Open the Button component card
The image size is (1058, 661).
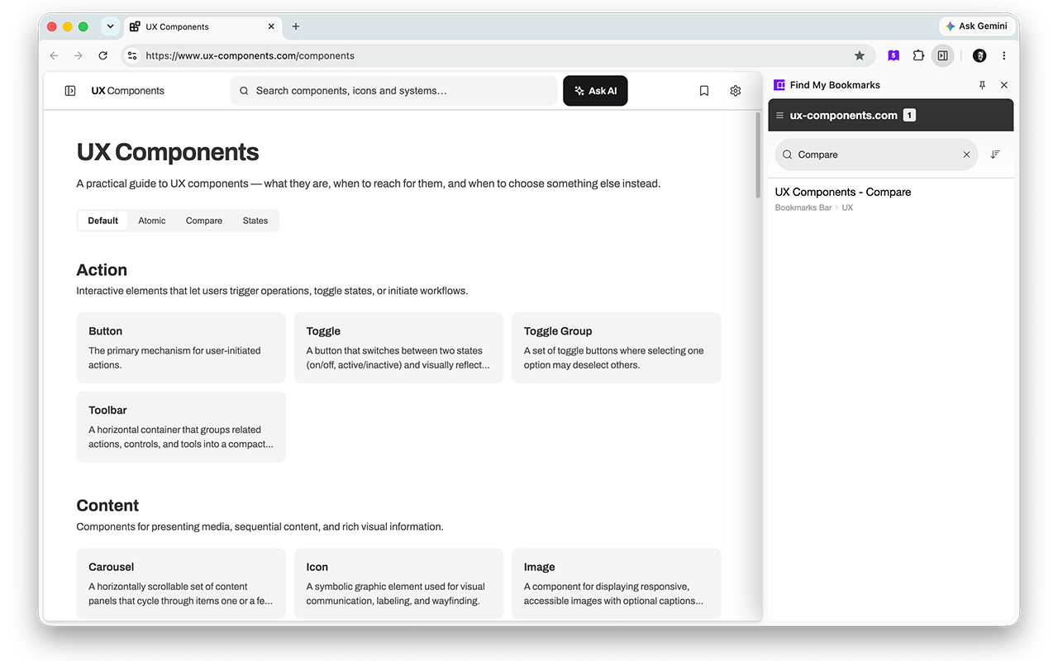tap(181, 348)
